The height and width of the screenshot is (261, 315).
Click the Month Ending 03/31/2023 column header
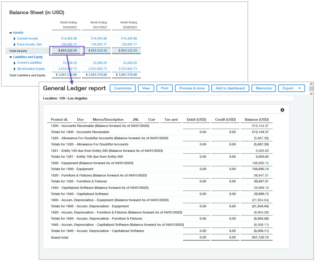tap(98, 24)
